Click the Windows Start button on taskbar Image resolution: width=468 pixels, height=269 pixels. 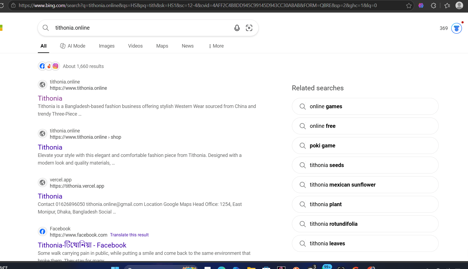(x=115, y=268)
